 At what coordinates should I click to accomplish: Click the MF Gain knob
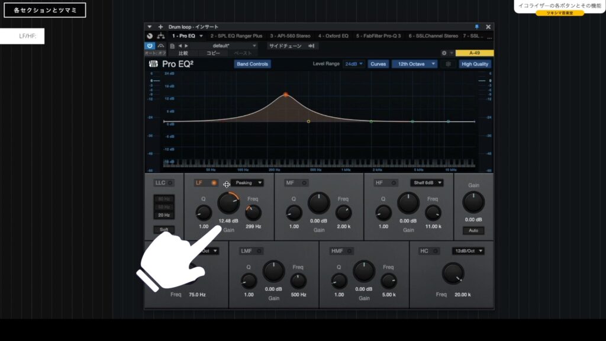(319, 202)
